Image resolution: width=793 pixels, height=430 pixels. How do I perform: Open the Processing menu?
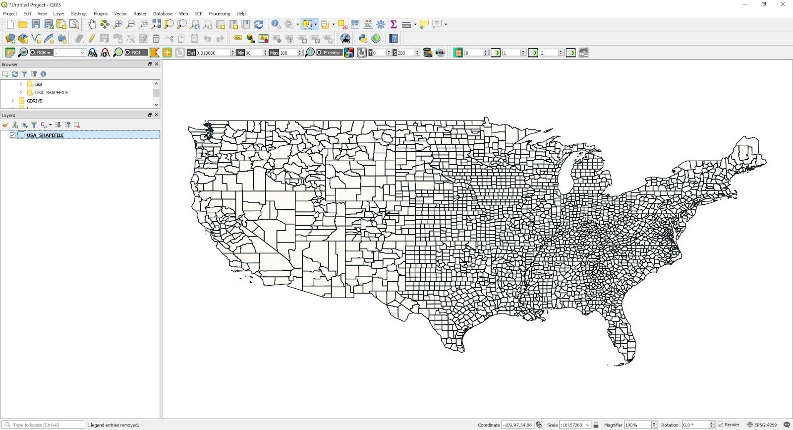click(x=219, y=13)
